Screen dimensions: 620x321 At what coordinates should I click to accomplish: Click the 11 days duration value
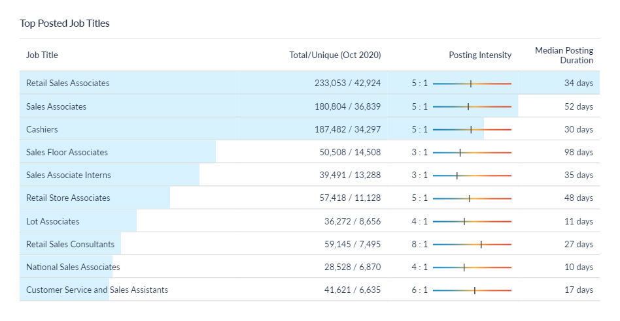click(x=579, y=221)
